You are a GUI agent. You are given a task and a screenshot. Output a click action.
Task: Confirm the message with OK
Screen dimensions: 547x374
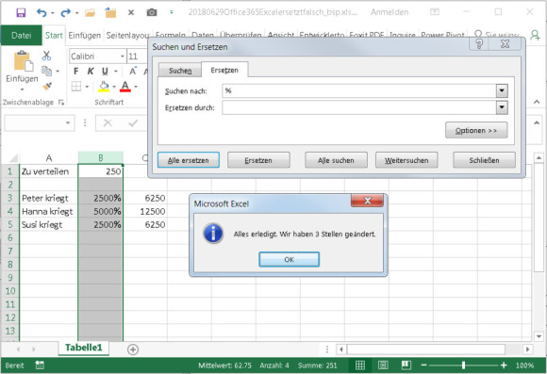[x=289, y=259]
